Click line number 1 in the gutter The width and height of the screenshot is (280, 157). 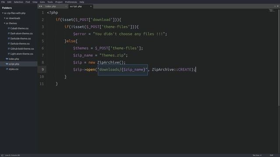pos(43,13)
